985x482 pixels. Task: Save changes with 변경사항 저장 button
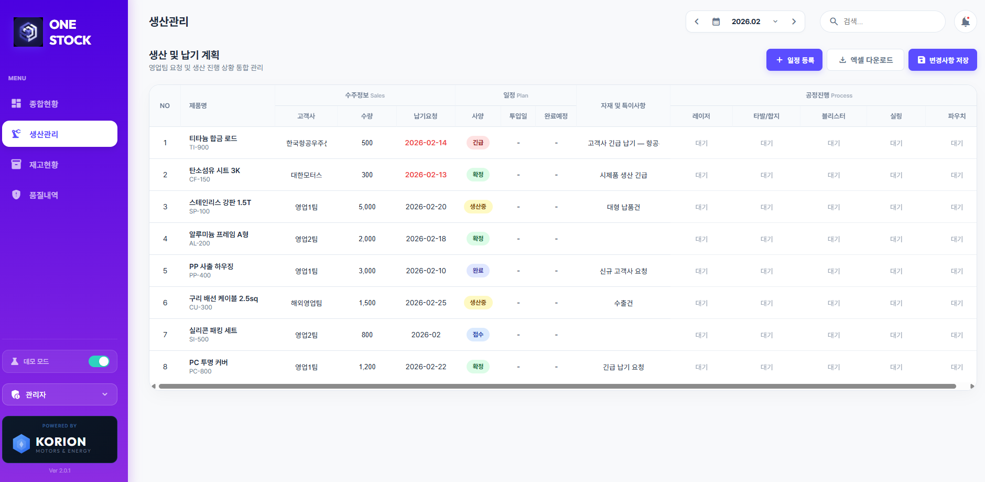[x=943, y=60]
